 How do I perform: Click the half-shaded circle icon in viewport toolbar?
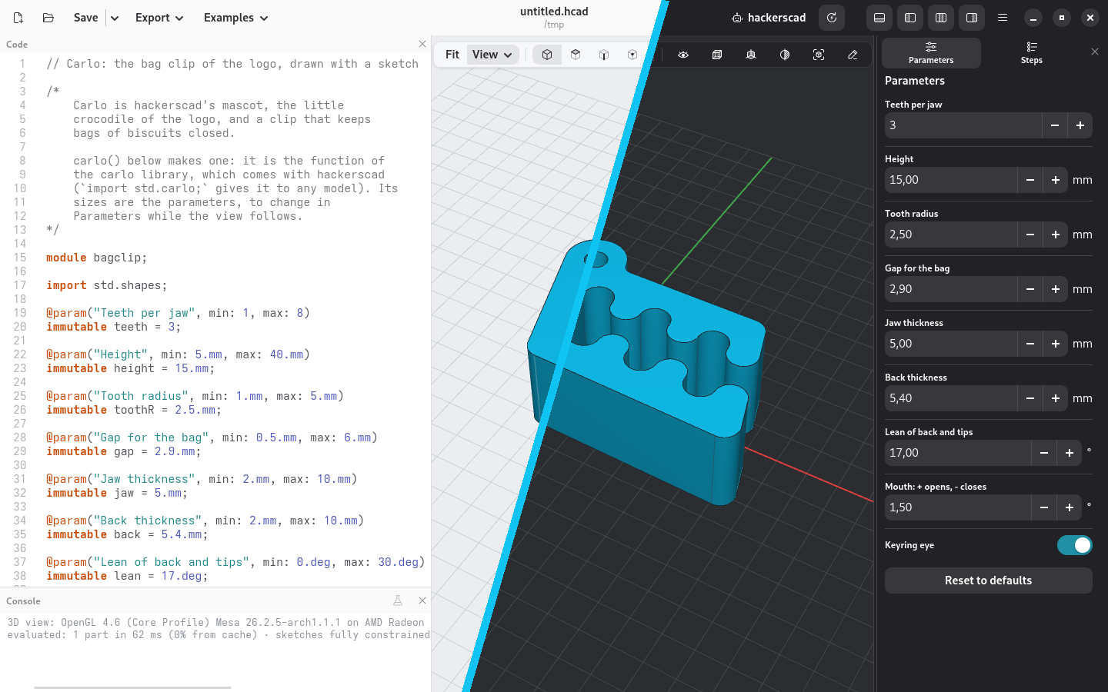pos(785,55)
